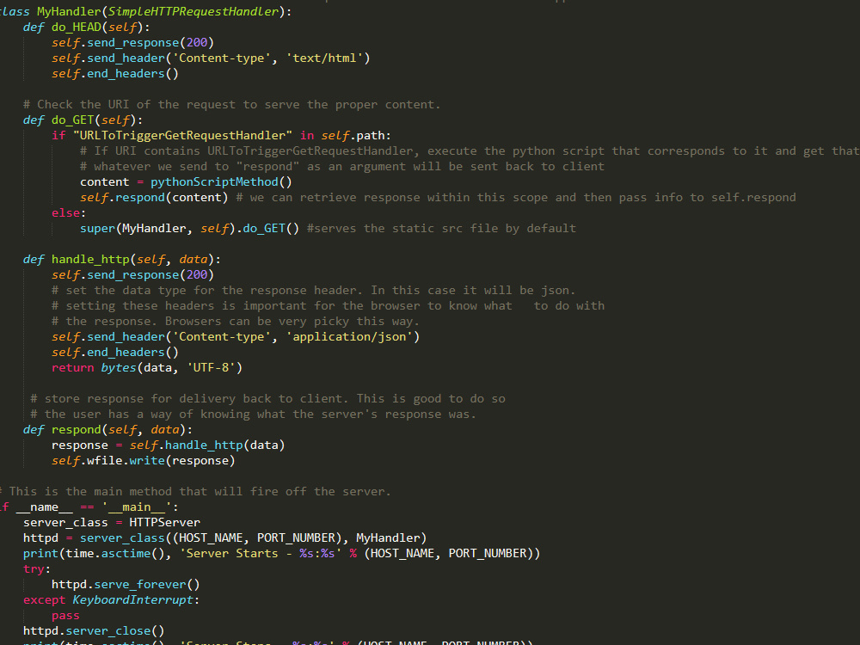Click self.send_response(200) inside do_HEAD
This screenshot has height=645, width=860.
(x=132, y=43)
